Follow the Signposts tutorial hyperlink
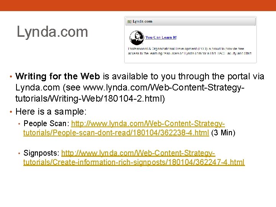276x207 pixels. (134, 158)
